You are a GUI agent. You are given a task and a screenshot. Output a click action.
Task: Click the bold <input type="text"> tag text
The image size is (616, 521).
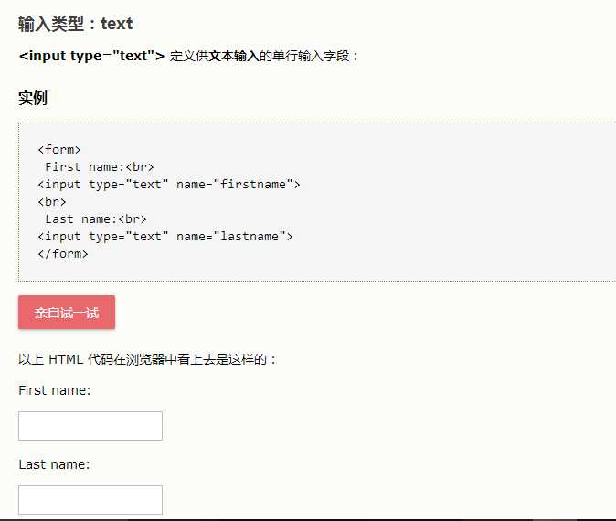91,56
